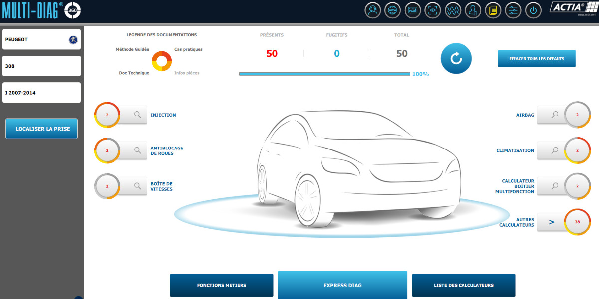Click the AUTRES CALCULATEURS label

(517, 222)
